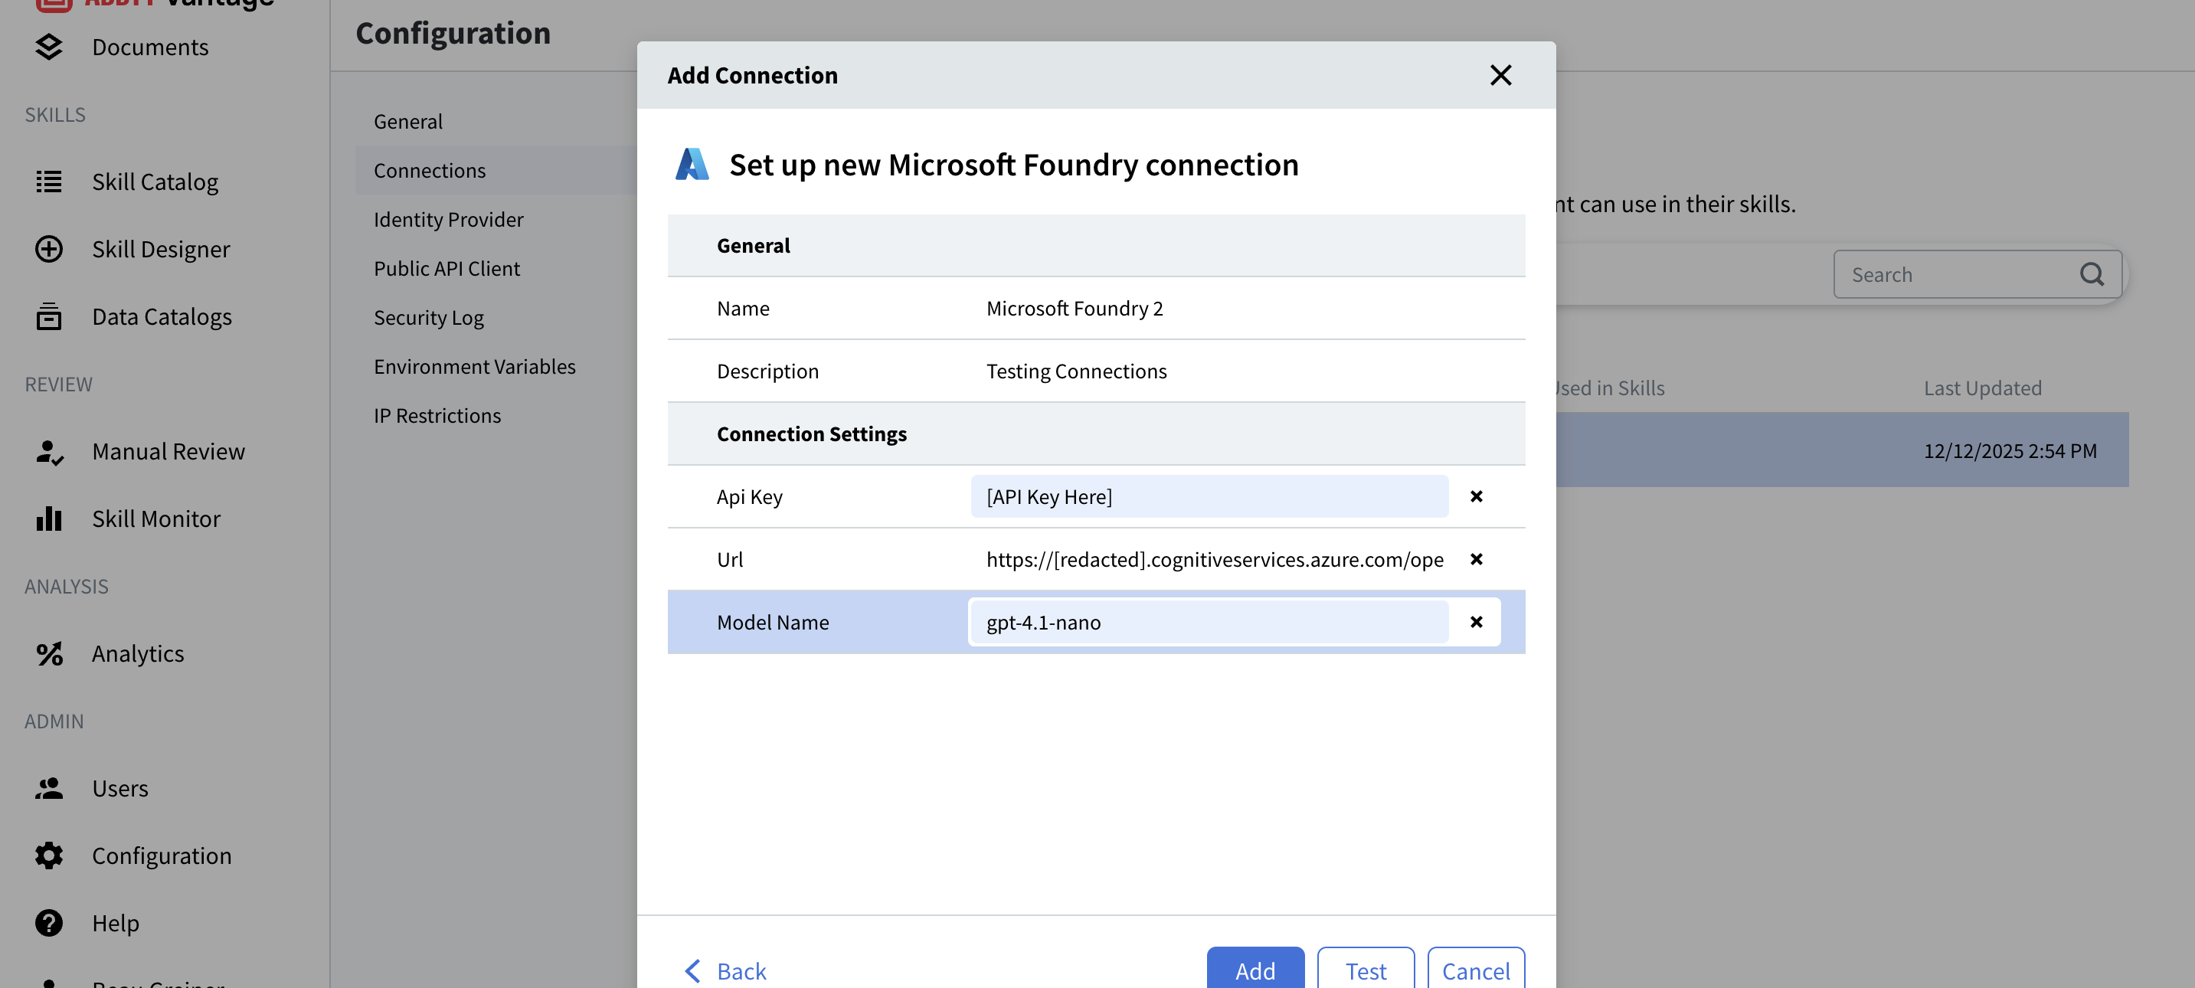Open Skill Monitor via its chart icon
Screen dimensions: 2195x988
[x=48, y=519]
